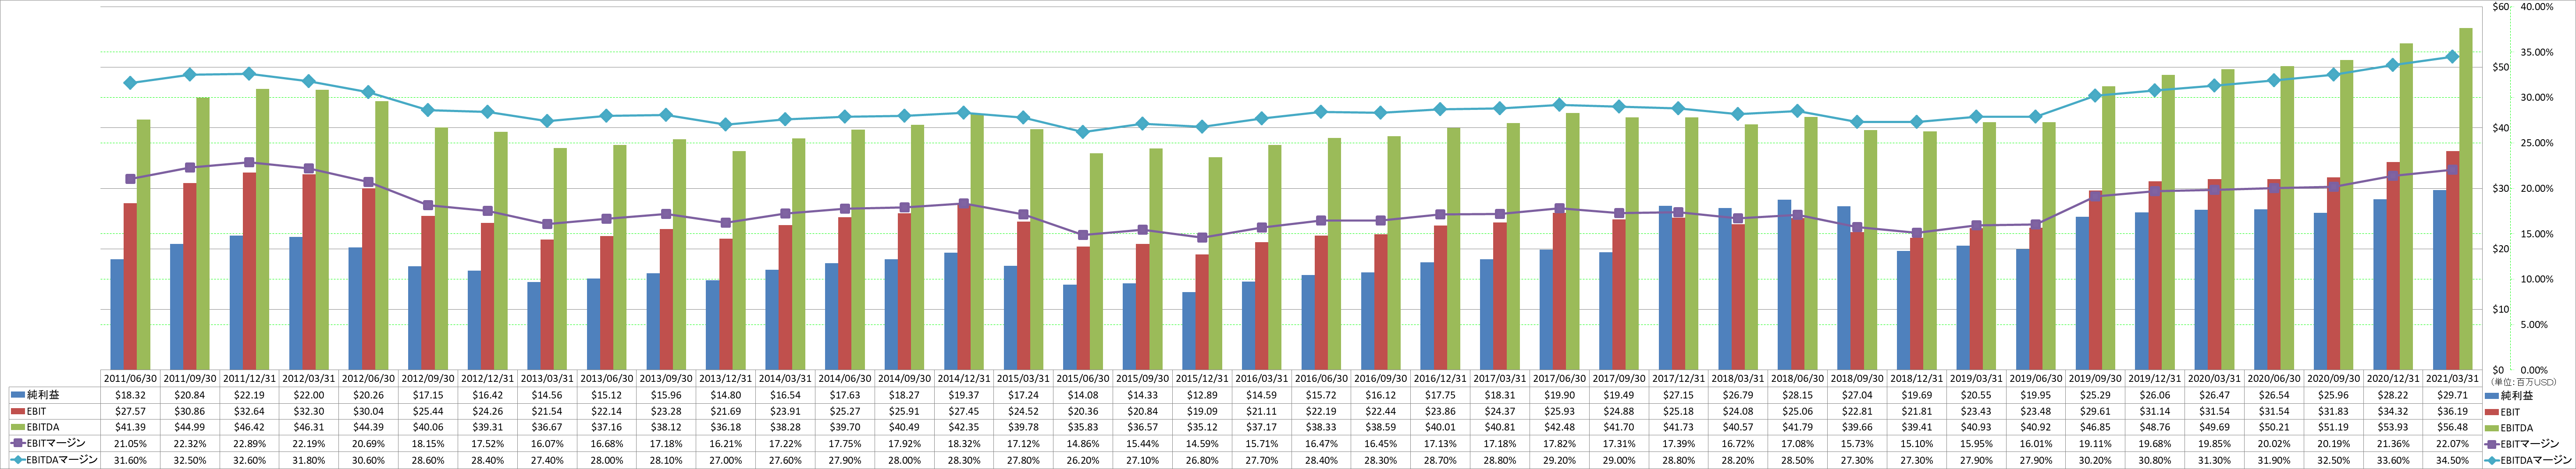
Task: Click the $19.37 net income cell
Action: (964, 395)
